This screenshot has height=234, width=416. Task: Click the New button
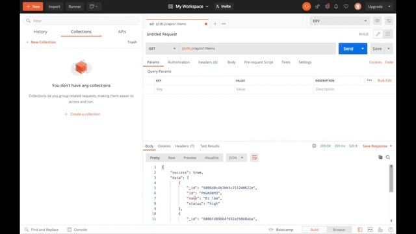(33, 6)
